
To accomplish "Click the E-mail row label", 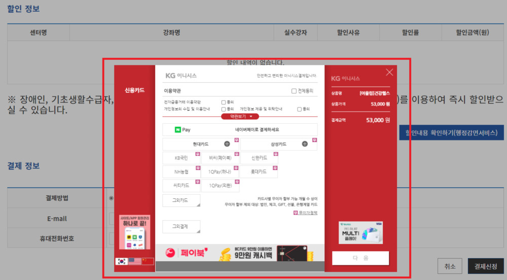I will [x=57, y=219].
